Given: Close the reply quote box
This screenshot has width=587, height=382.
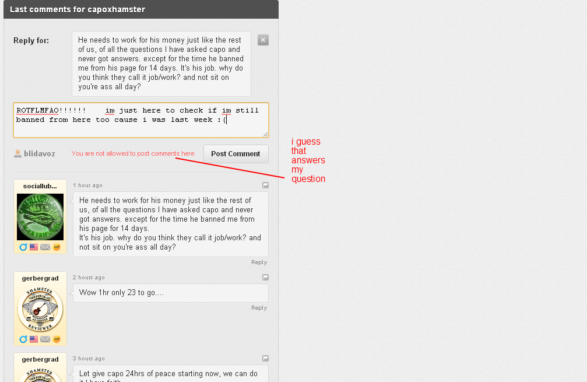Looking at the screenshot, I should coord(263,40).
